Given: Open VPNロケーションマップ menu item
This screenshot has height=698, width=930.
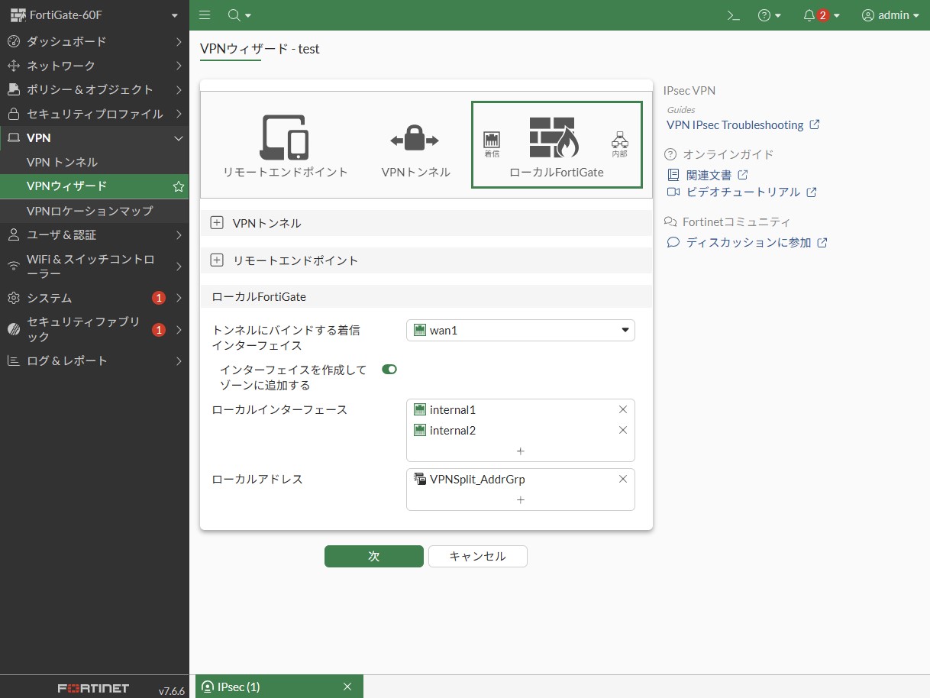Looking at the screenshot, I should (89, 211).
